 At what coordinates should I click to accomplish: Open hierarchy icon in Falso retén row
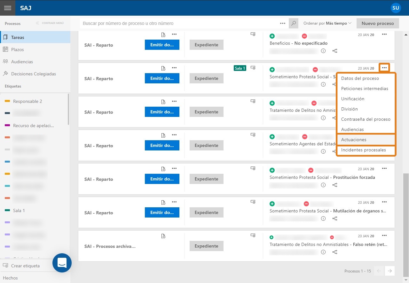[x=335, y=252]
